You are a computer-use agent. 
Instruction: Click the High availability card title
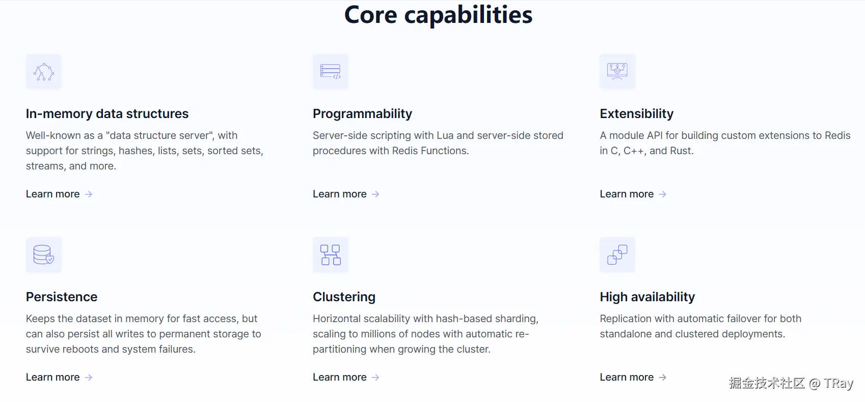[x=647, y=297]
